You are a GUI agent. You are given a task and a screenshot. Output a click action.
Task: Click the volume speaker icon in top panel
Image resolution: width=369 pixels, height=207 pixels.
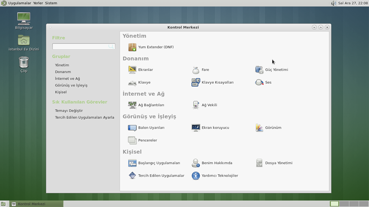coord(333,3)
